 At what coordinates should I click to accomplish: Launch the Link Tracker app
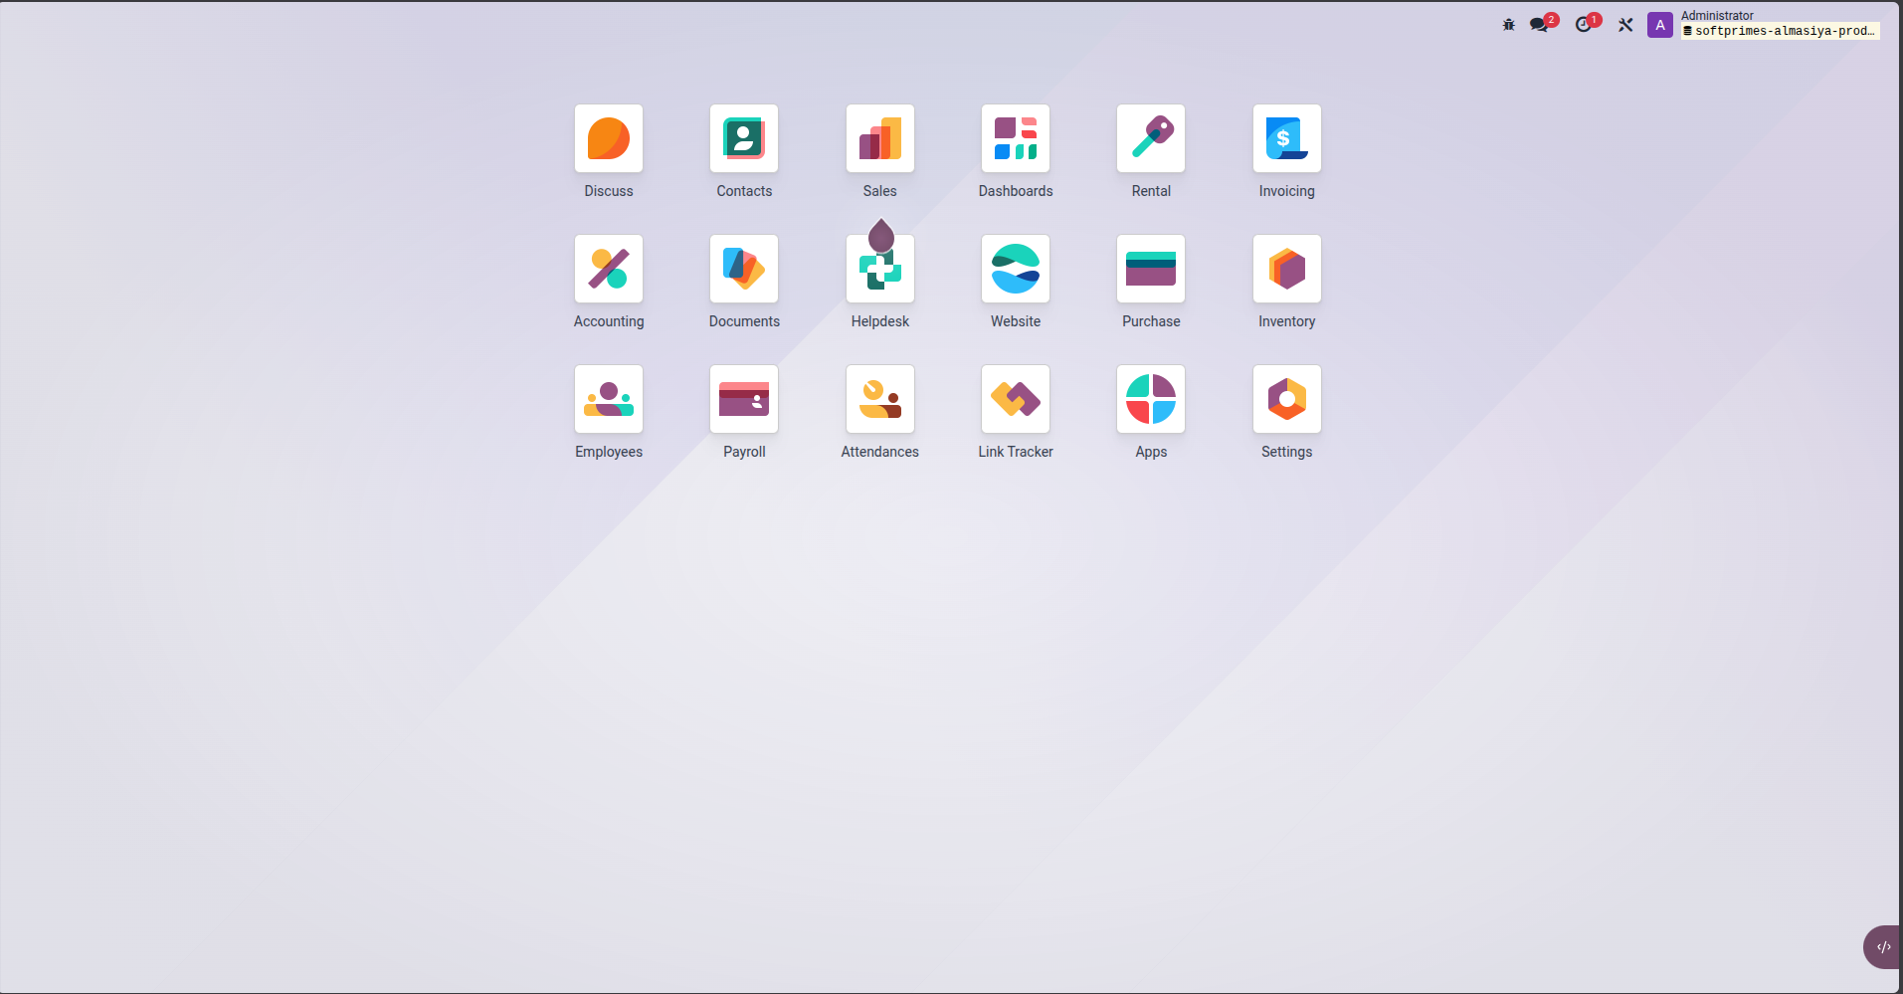(1016, 399)
